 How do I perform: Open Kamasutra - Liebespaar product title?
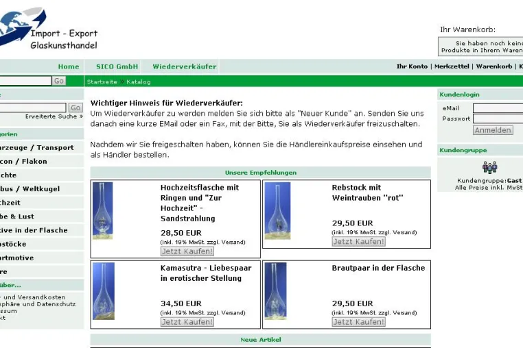pyautogui.click(x=206, y=273)
